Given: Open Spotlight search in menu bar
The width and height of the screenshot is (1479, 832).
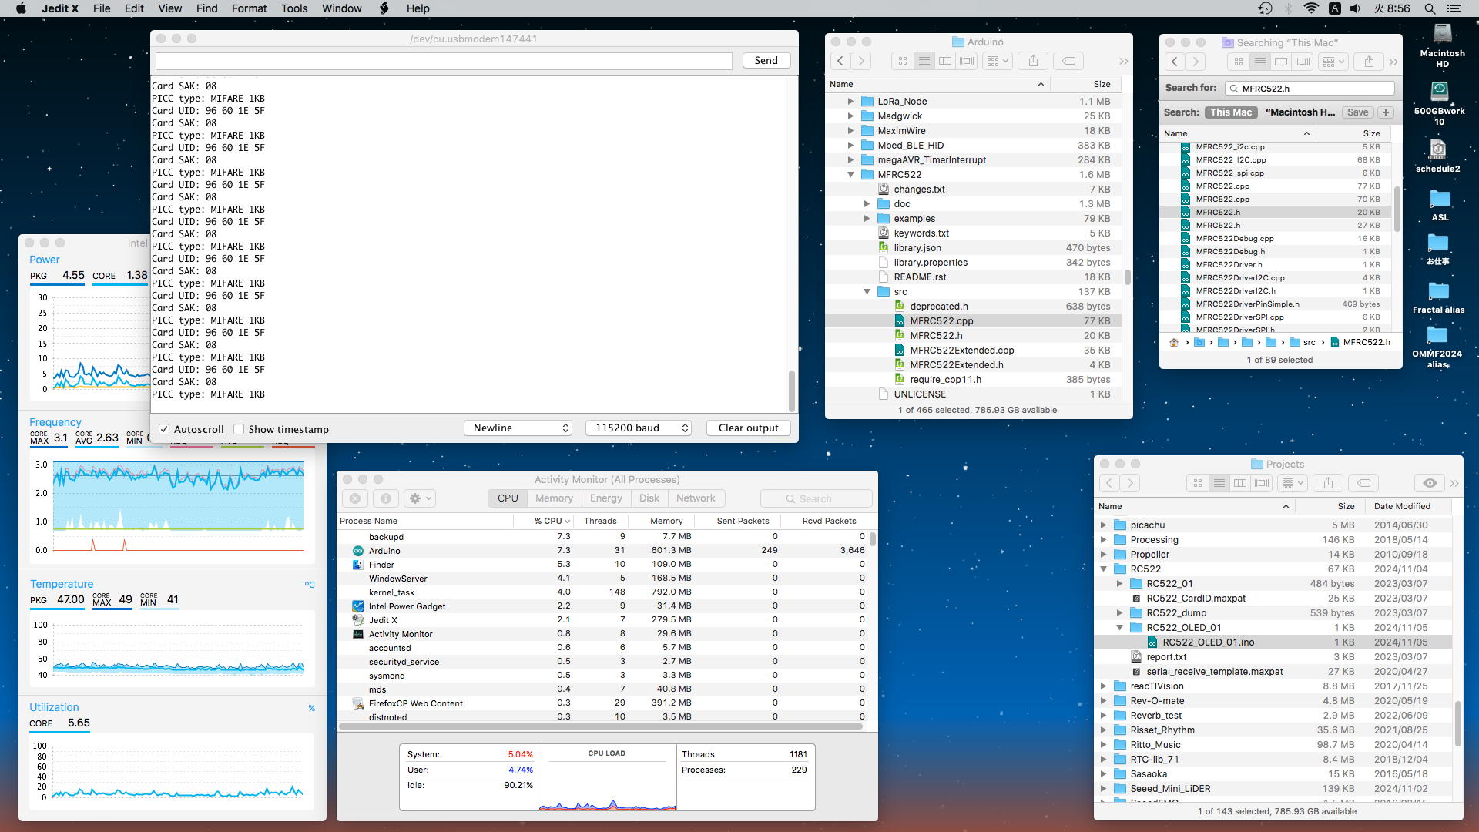Looking at the screenshot, I should click(1430, 8).
